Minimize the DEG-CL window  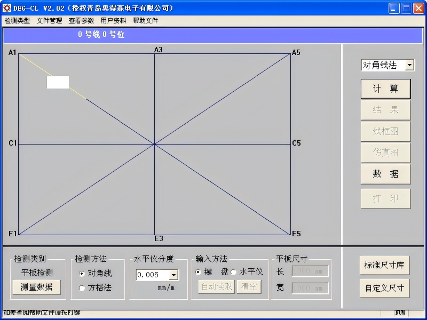click(x=394, y=8)
